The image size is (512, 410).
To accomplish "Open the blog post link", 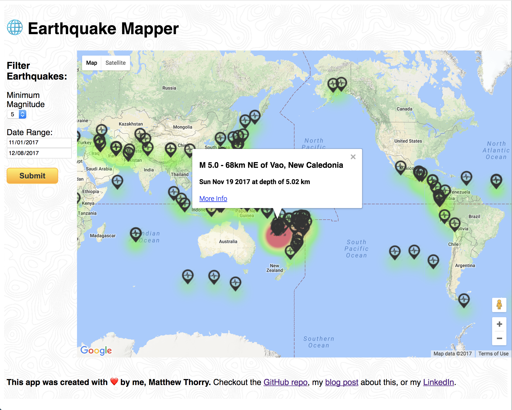I will 342,382.
